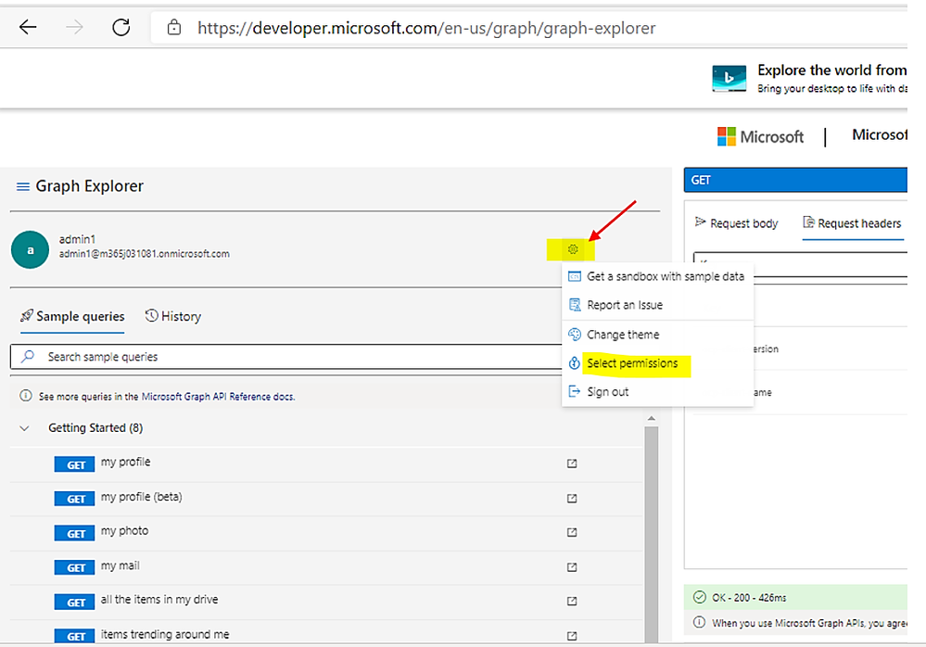Open docs icon for all items in my drive
The height and width of the screenshot is (647, 926).
[572, 601]
